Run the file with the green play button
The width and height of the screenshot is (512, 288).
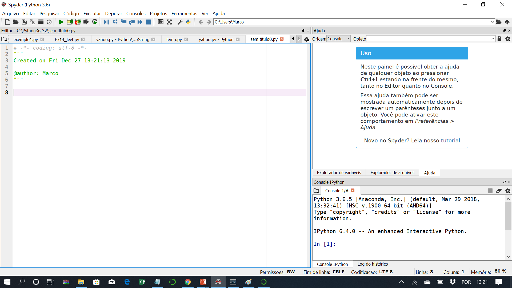(61, 22)
